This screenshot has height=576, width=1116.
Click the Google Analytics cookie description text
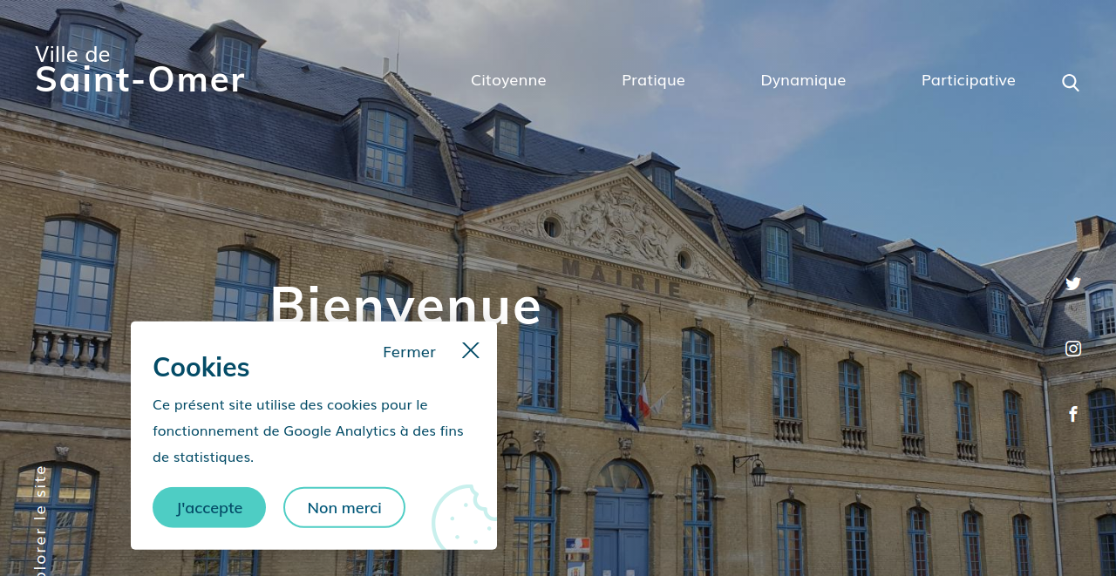[x=308, y=430]
